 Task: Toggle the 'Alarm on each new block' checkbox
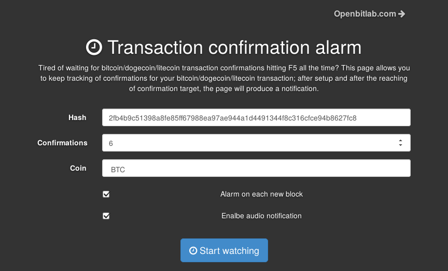coord(106,194)
